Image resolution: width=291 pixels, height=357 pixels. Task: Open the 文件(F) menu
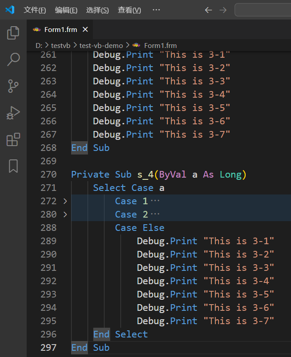coord(35,10)
